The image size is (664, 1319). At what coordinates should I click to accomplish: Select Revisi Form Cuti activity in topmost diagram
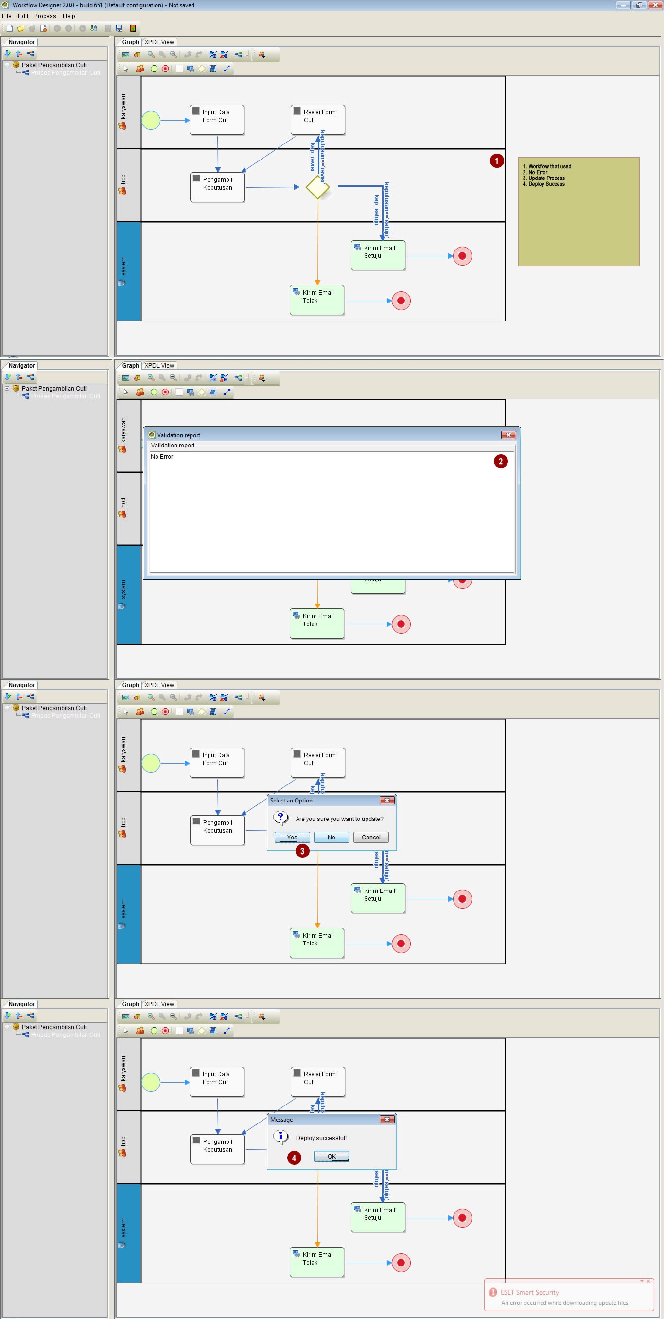point(318,120)
